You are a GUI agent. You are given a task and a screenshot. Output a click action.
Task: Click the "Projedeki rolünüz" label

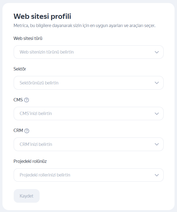coord(30,161)
